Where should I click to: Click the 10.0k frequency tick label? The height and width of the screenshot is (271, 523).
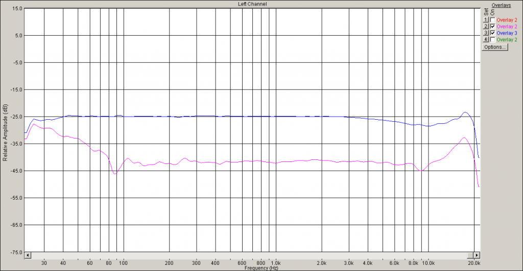[x=429, y=263]
